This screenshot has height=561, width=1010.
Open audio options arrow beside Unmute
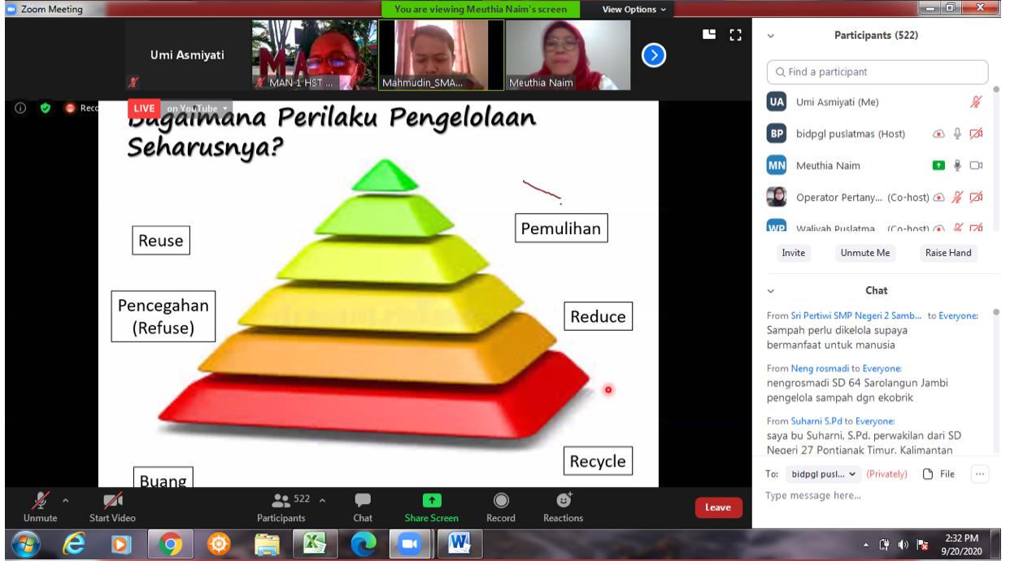coord(64,500)
